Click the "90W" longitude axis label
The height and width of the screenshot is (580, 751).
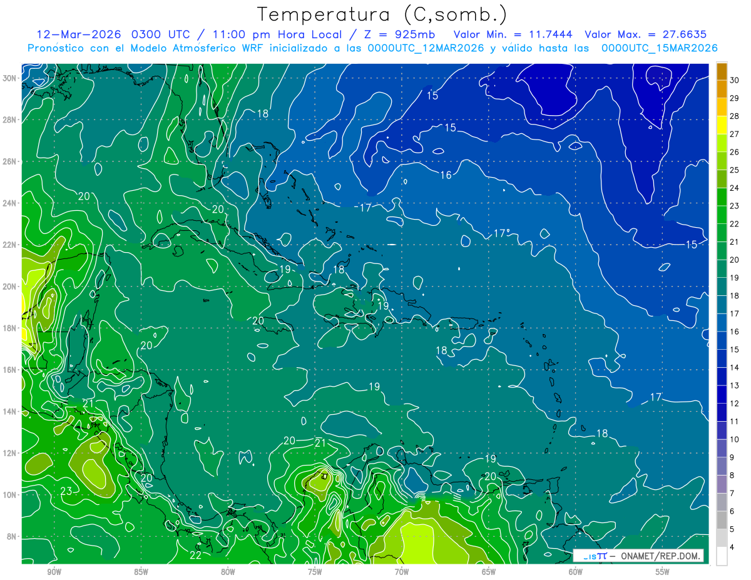[x=54, y=571]
